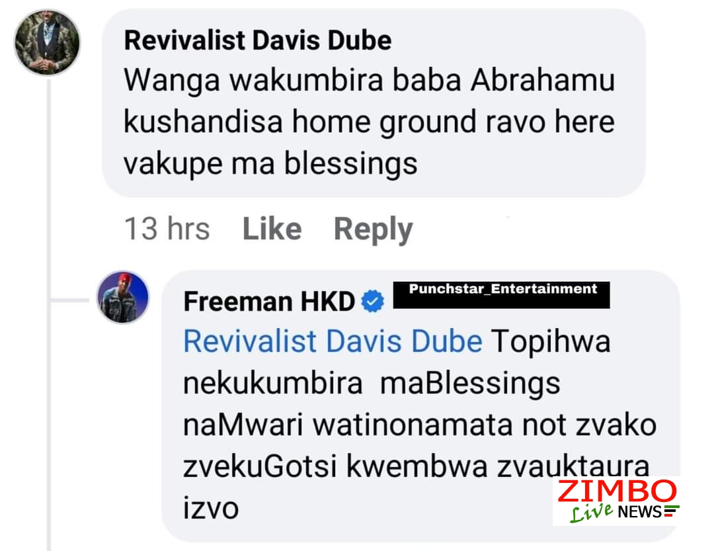Open the blue Revivalist Davis Dube mention
The image size is (714, 551).
point(333,341)
